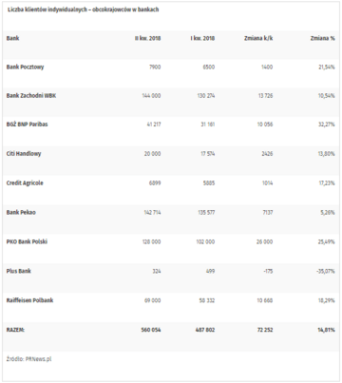Select the II kw. 2018 column header
Screen dimensions: 342x383
tap(147, 38)
